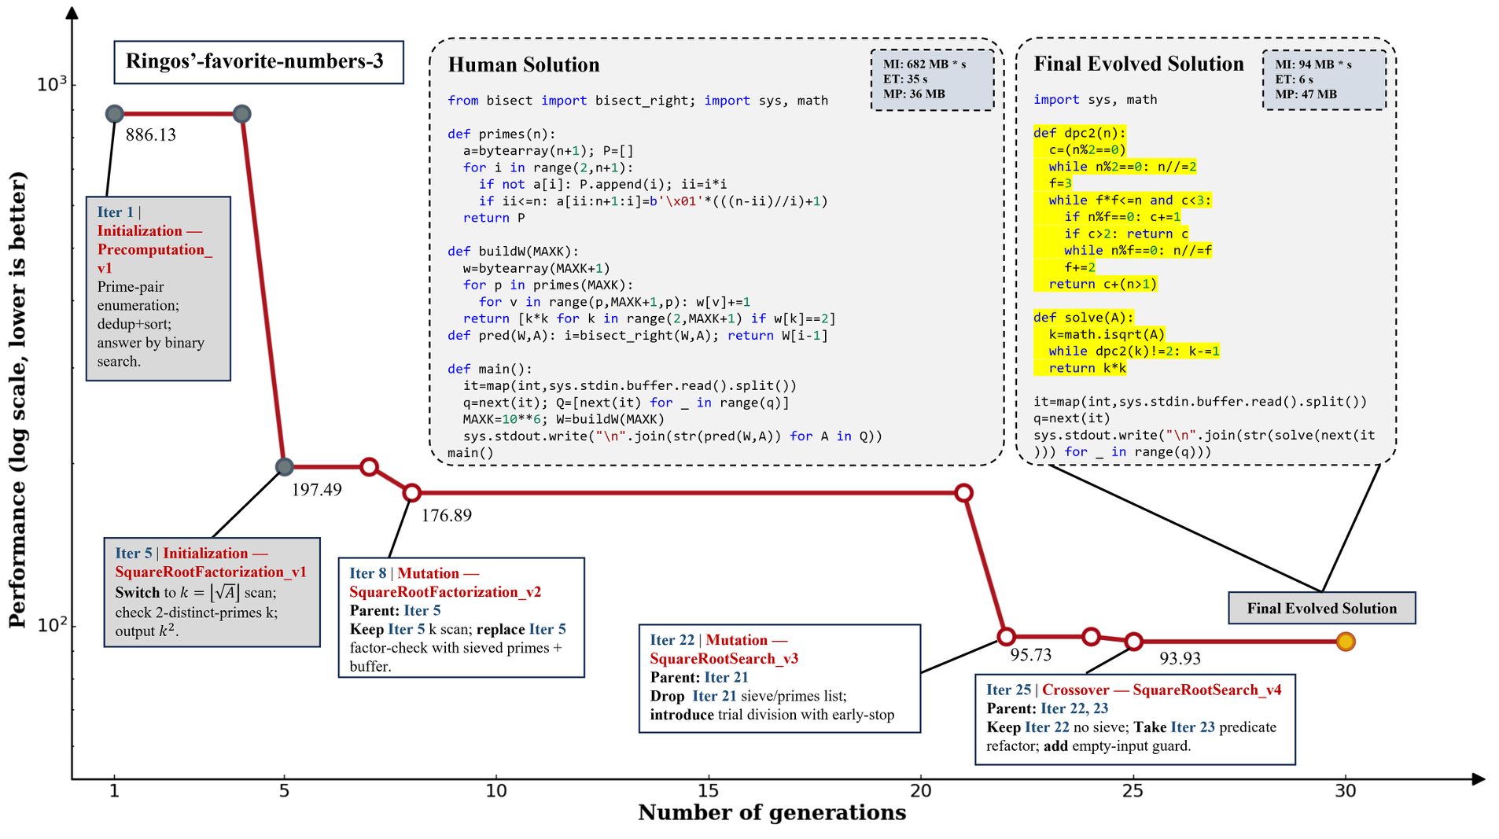
Task: Click the Ringos'-favorite-numbers-3 title box
Action: coord(259,62)
